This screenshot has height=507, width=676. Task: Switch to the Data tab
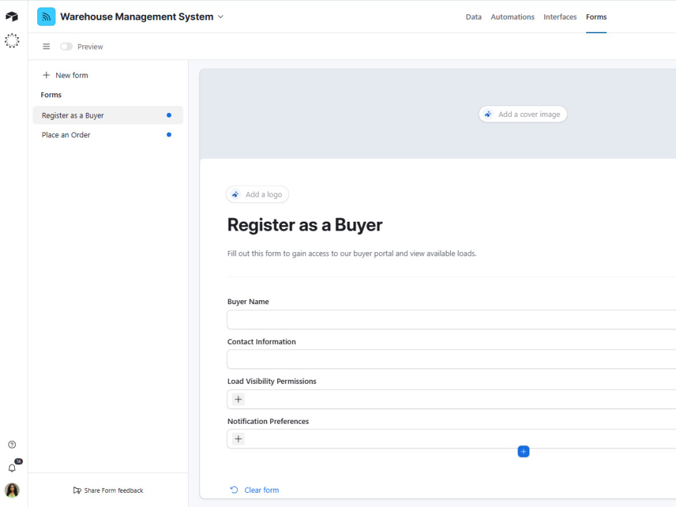click(473, 17)
